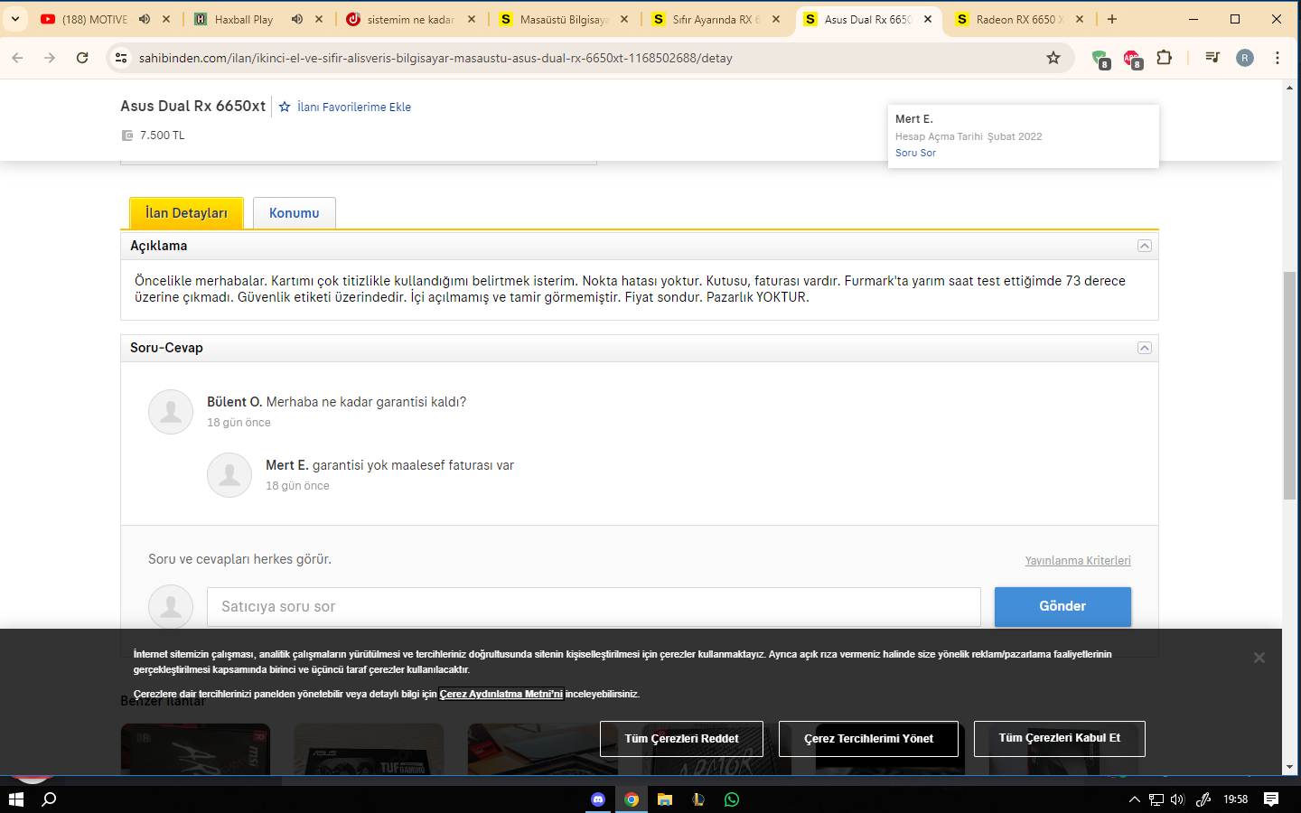Close the Haxball Play tab
Screen dimensions: 1301x813
(319, 19)
